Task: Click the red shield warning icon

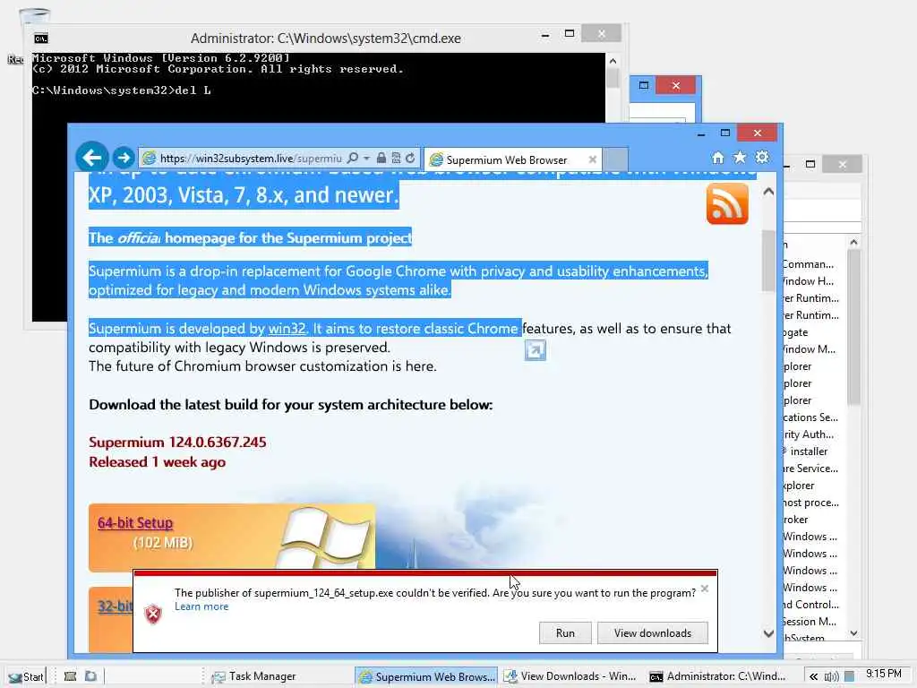Action: click(153, 614)
